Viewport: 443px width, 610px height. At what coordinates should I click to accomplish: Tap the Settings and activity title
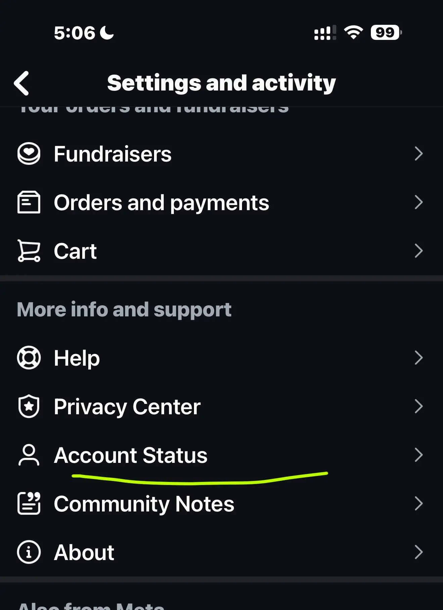[x=222, y=83]
